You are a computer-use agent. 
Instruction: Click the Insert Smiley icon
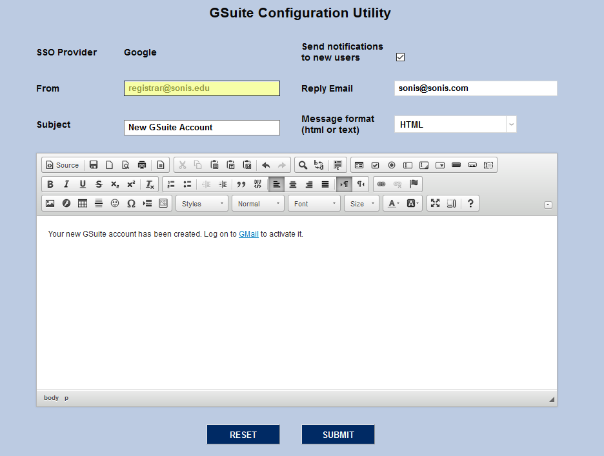point(115,203)
